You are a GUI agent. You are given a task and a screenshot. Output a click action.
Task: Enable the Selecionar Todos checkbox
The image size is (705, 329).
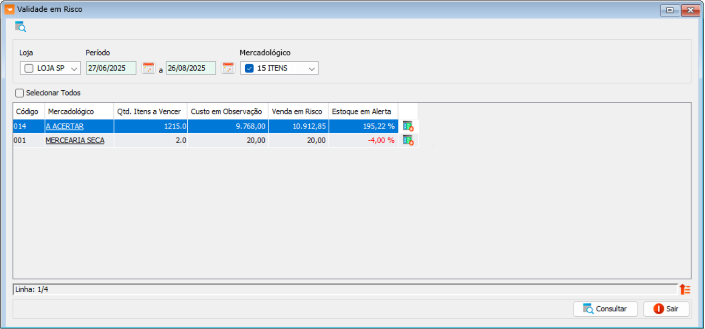click(x=20, y=93)
